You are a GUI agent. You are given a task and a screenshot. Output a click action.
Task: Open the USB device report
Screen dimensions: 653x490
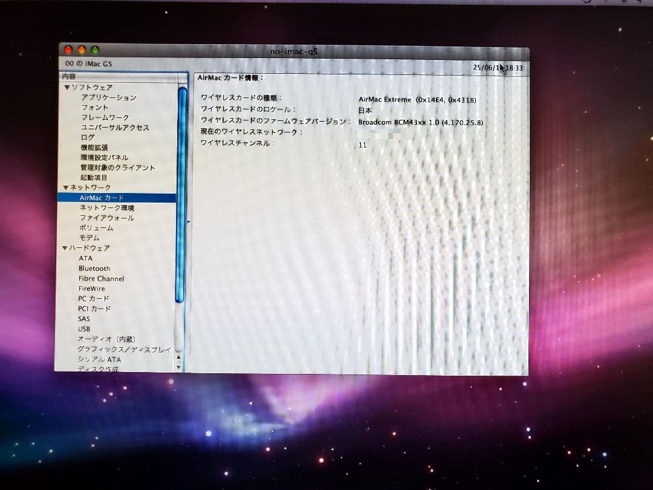[83, 328]
